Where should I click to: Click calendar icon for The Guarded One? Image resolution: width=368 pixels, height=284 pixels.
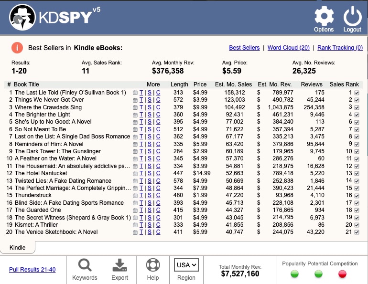135,210
